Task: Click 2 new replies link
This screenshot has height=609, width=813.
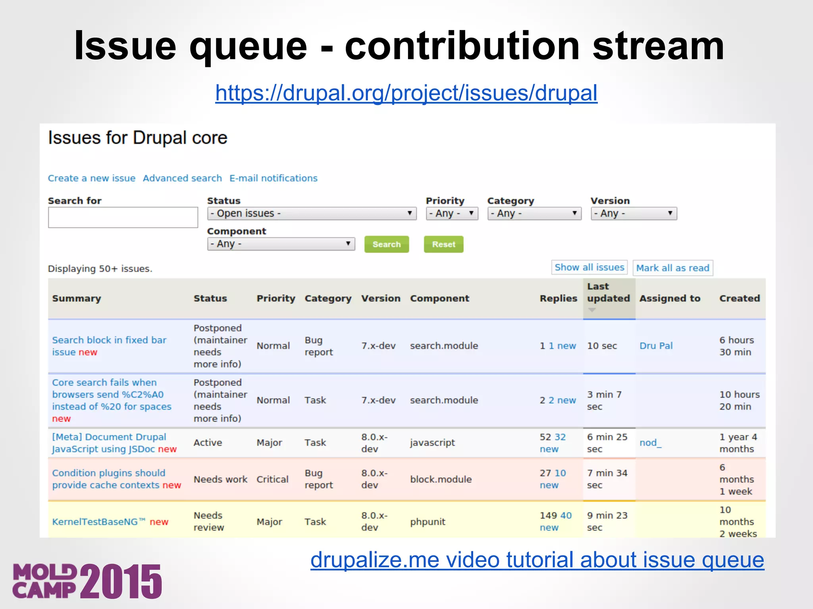Action: (x=562, y=400)
